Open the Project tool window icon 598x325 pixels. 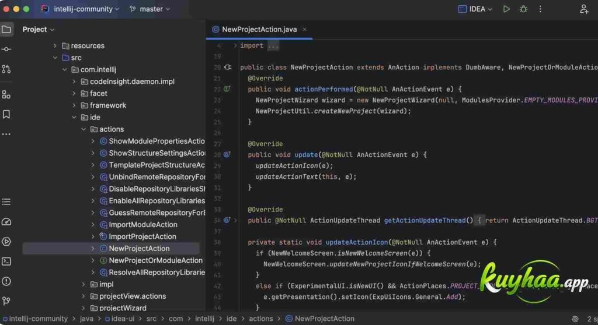click(x=6, y=29)
